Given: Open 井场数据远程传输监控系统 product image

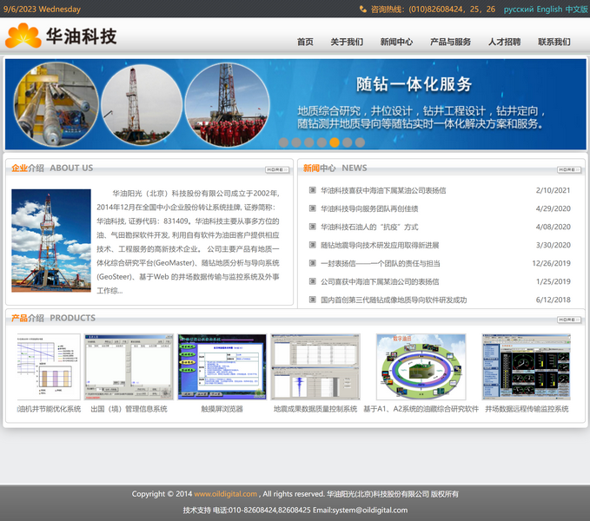Looking at the screenshot, I should (527, 366).
